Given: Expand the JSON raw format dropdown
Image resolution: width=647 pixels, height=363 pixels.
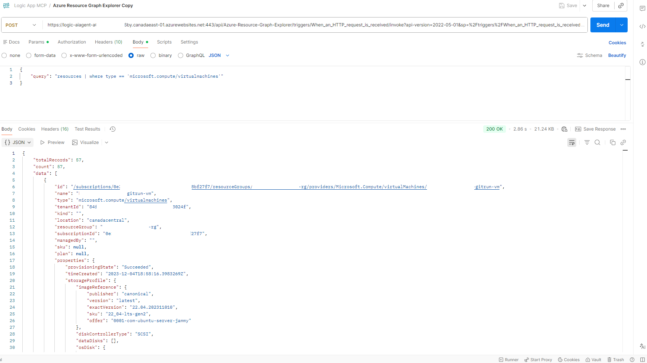Looking at the screenshot, I should [219, 55].
